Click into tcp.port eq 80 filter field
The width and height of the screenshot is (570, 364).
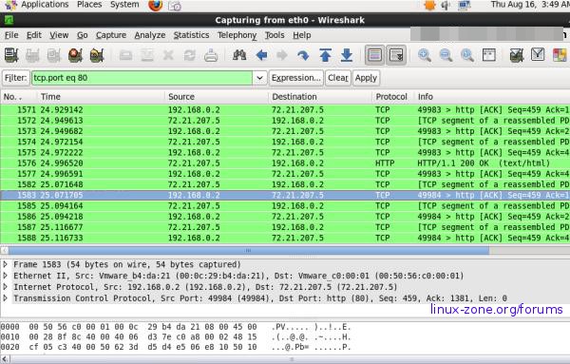142,78
